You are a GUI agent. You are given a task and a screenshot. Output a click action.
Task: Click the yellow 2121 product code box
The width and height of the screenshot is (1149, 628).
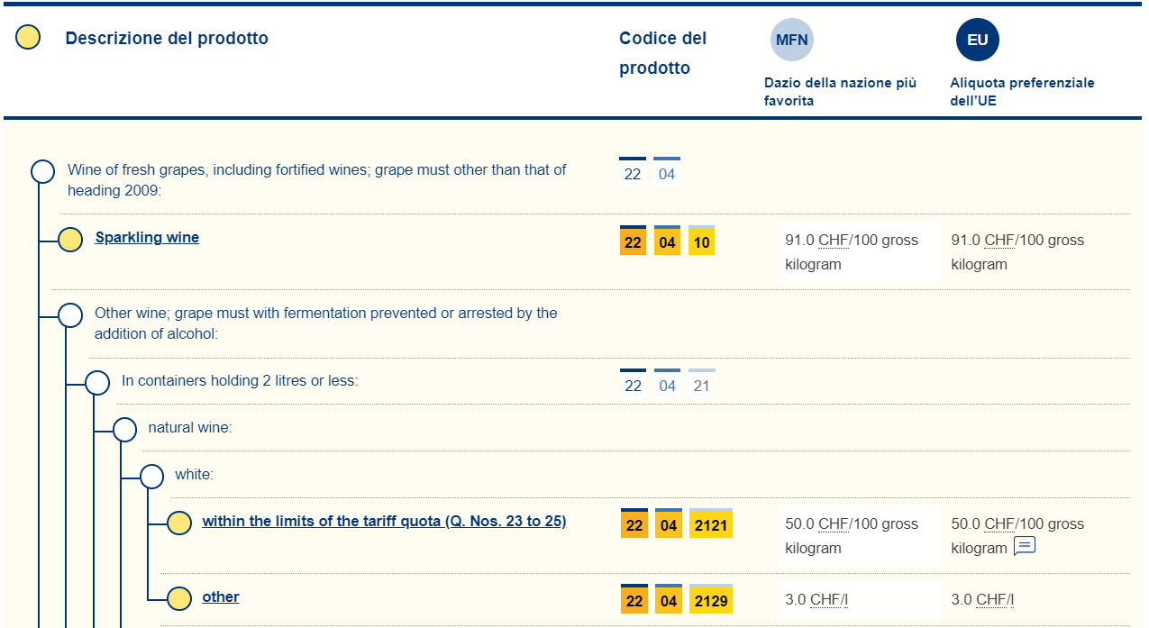tap(711, 524)
